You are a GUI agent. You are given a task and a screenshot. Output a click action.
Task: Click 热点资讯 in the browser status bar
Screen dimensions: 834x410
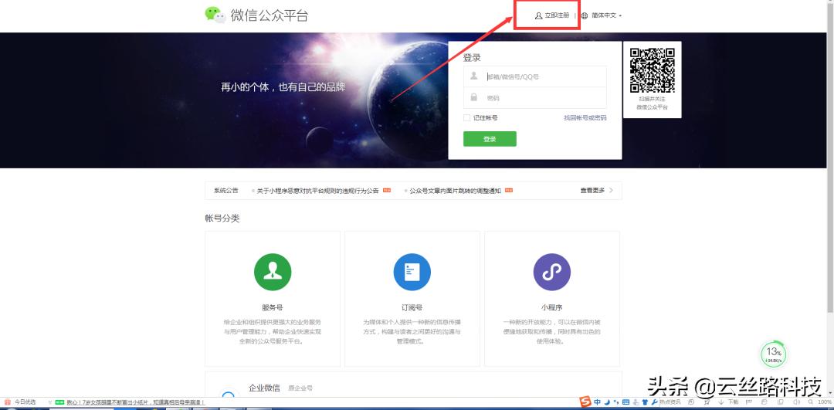click(x=670, y=402)
